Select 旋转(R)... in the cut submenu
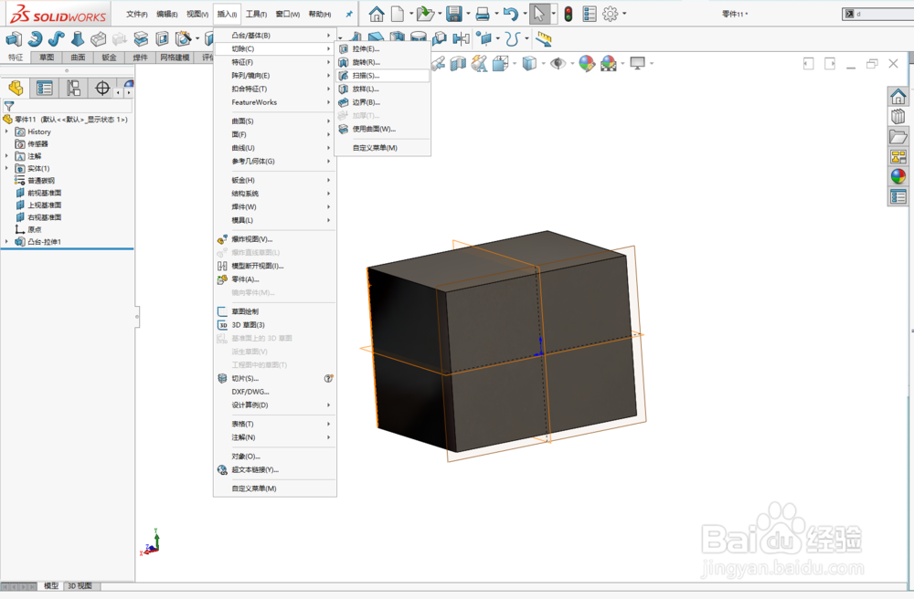This screenshot has width=914, height=599. pos(383,62)
